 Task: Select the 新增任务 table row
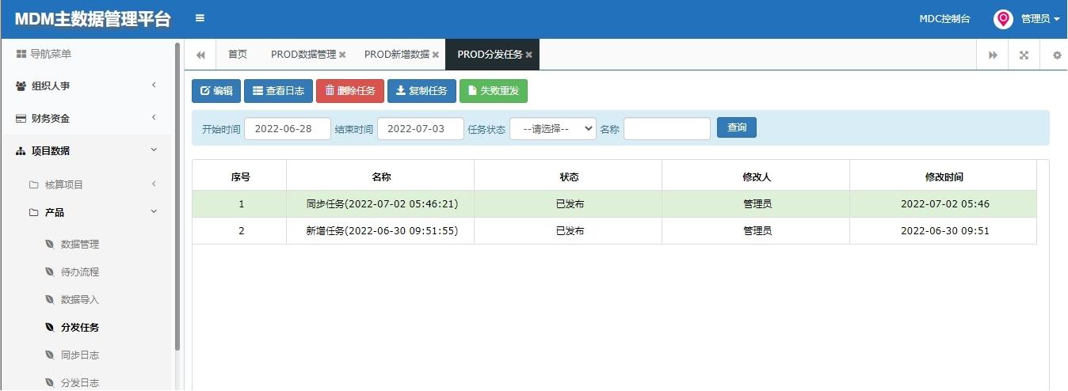coord(614,231)
